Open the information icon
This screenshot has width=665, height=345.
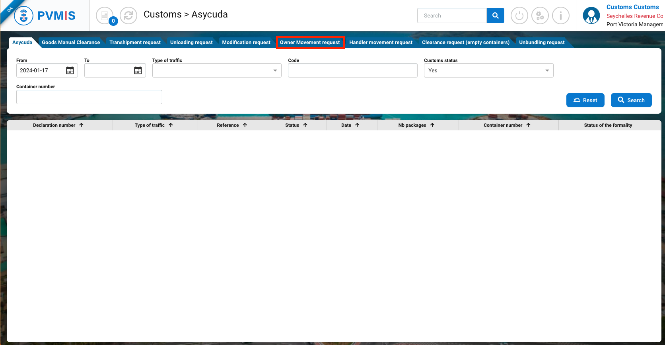pyautogui.click(x=560, y=16)
